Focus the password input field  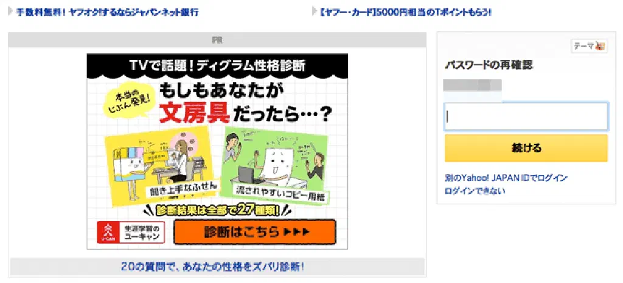coord(526,117)
